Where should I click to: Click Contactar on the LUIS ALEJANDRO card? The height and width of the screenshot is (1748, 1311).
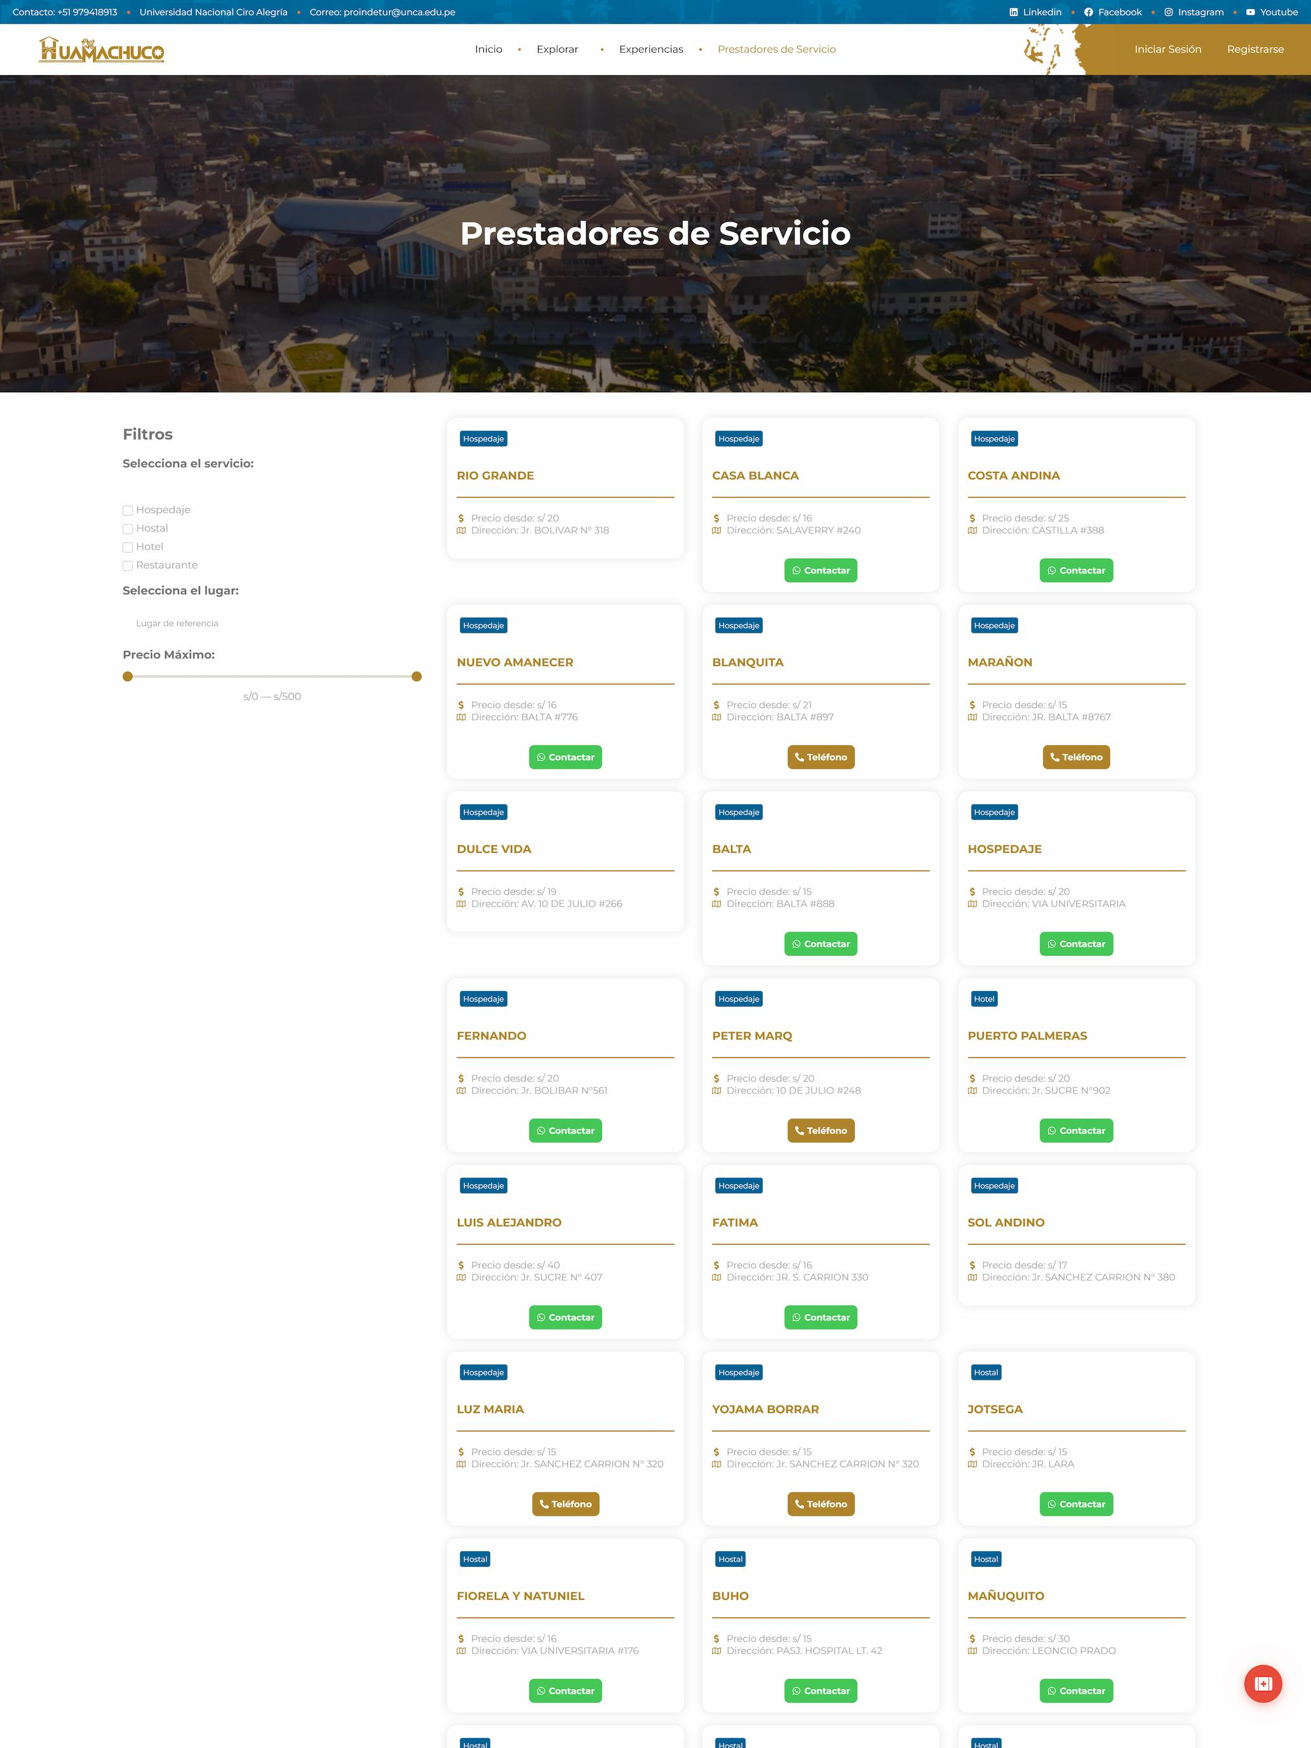(x=565, y=1317)
